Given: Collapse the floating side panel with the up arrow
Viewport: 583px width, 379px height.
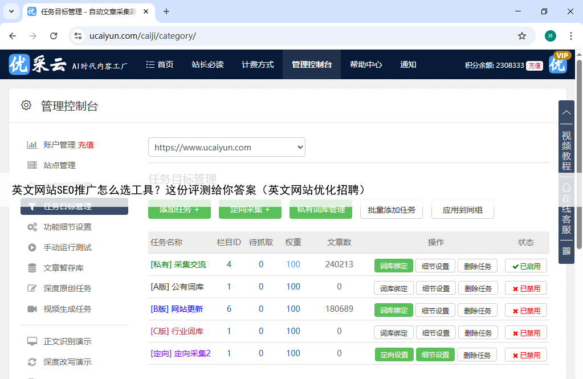Looking at the screenshot, I should pyautogui.click(x=566, y=112).
